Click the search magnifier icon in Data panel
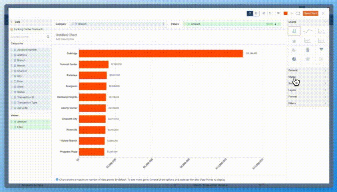Screen dimensions: 337x192 48,37
